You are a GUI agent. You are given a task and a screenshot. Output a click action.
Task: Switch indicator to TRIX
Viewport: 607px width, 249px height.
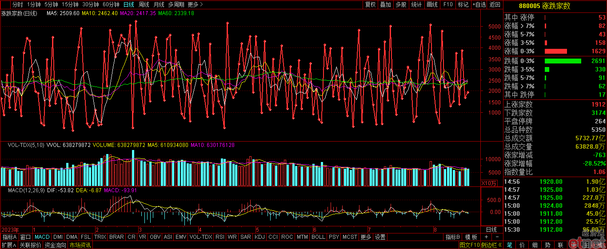click(x=100, y=237)
